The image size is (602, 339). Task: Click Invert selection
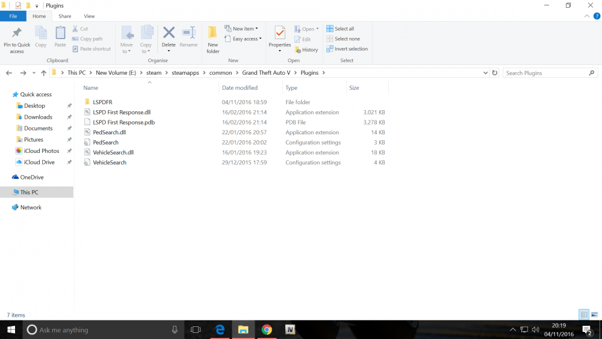point(347,49)
